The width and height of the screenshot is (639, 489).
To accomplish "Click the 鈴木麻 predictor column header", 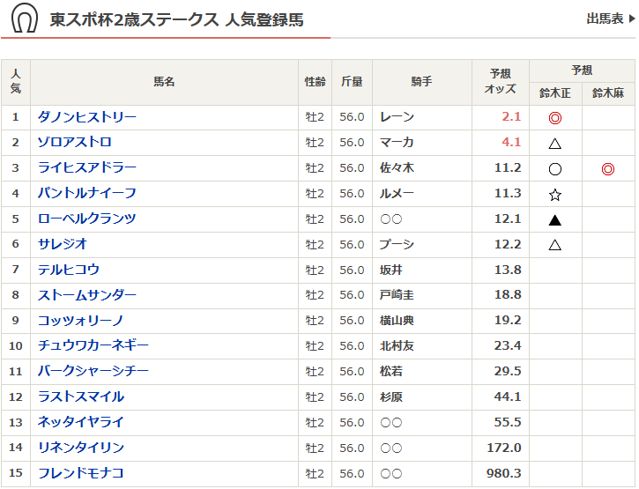I will 607,93.
